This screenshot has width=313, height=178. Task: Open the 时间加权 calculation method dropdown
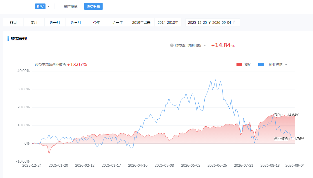196,45
